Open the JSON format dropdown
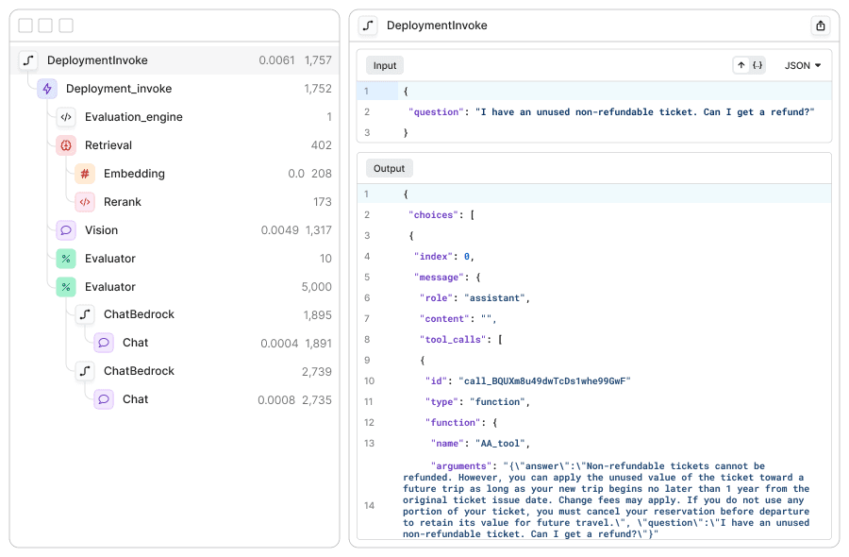The width and height of the screenshot is (849, 557). click(x=803, y=65)
